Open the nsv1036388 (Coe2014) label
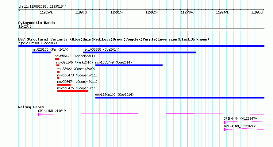This screenshot has width=273, height=147. (101, 49)
